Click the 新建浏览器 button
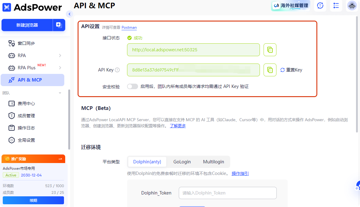 pos(27,25)
